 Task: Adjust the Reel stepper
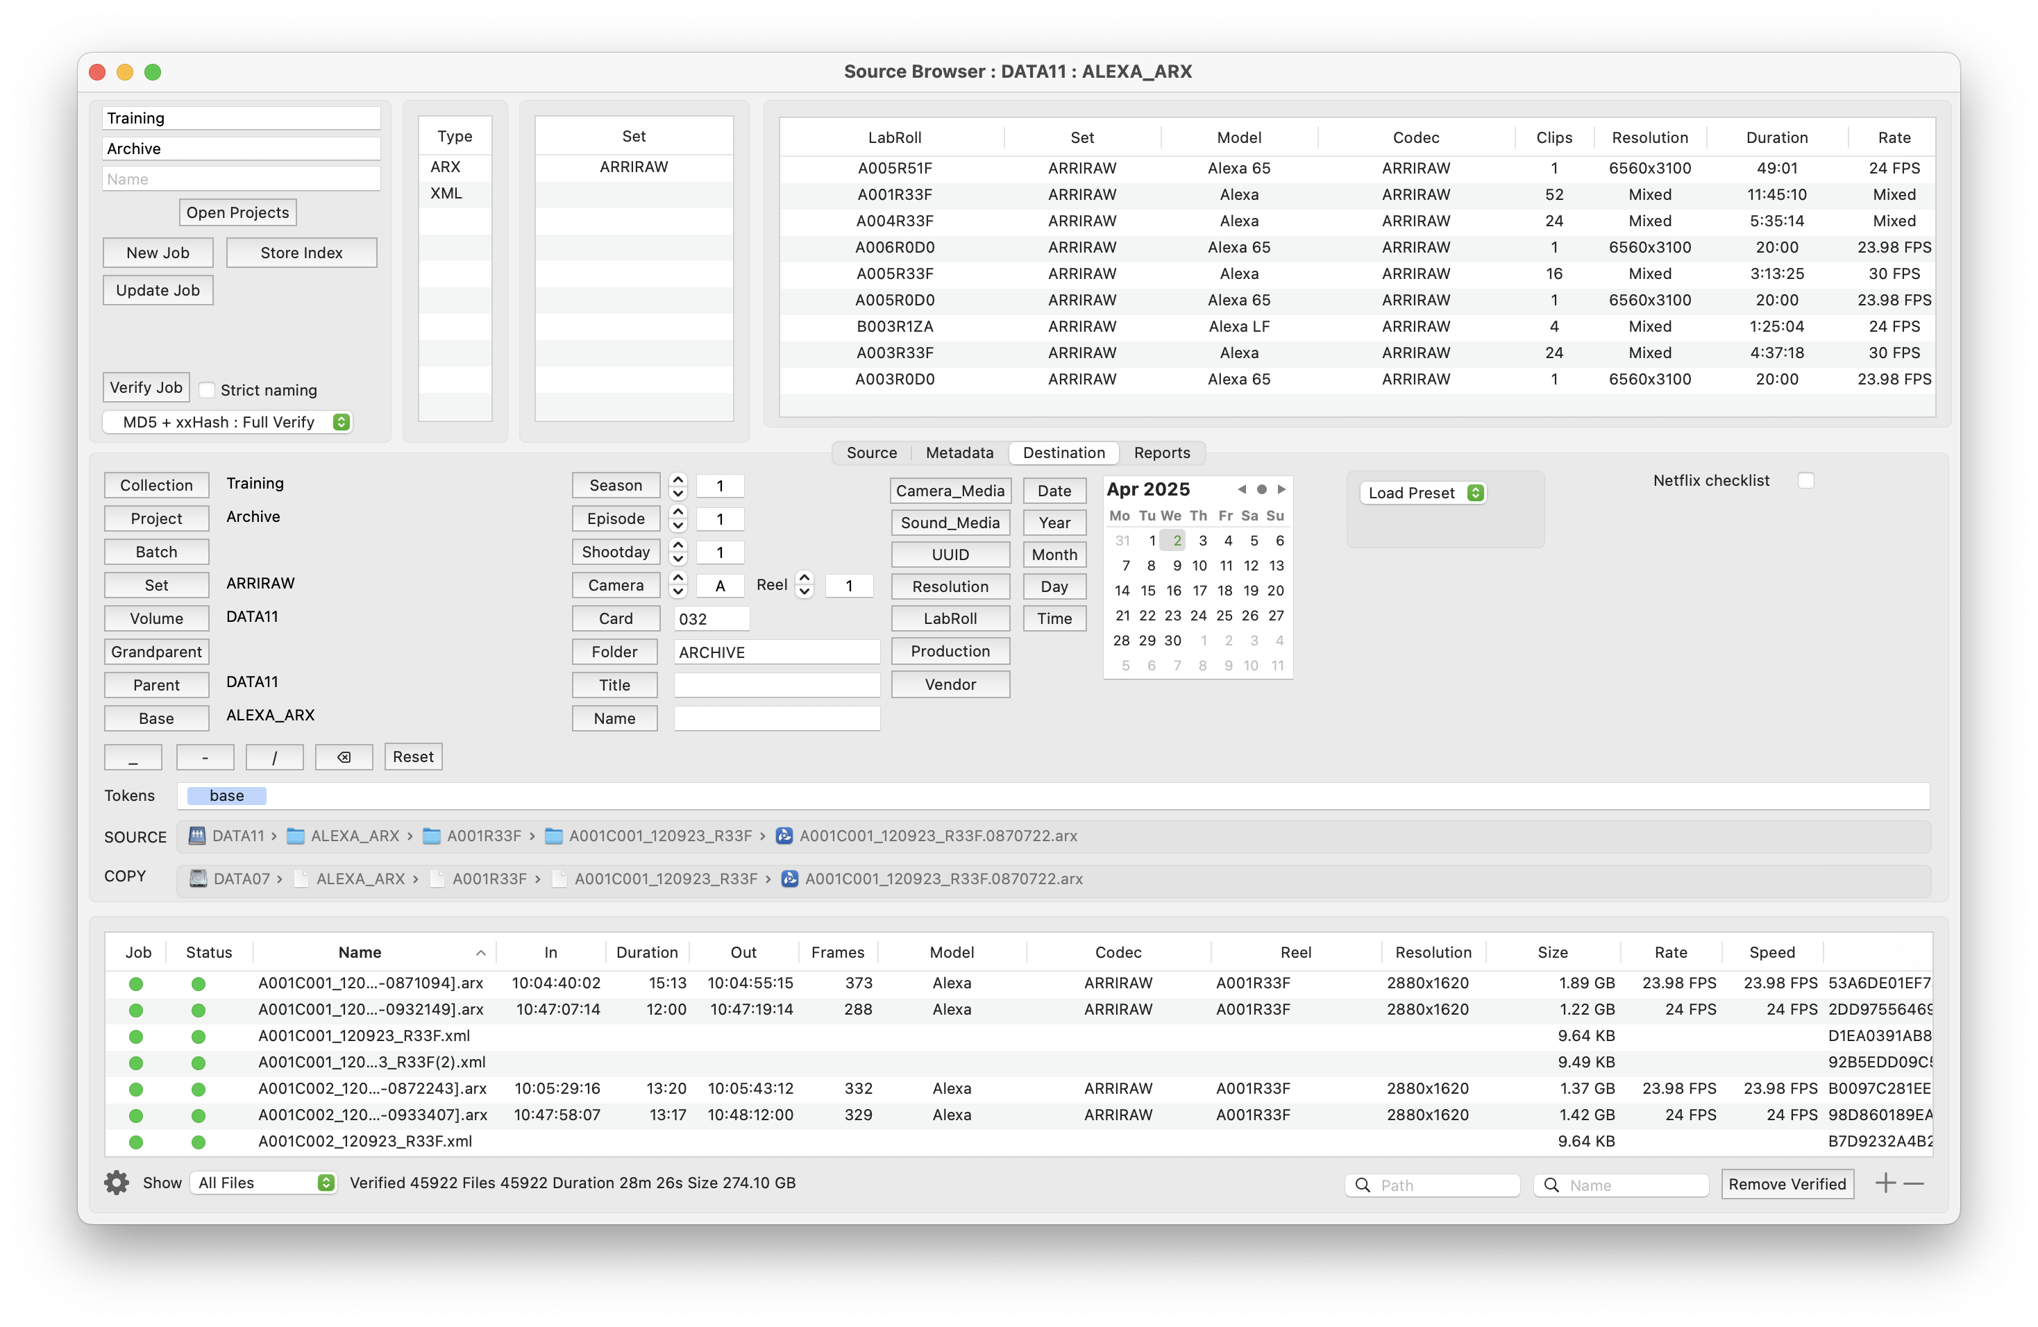click(x=804, y=585)
